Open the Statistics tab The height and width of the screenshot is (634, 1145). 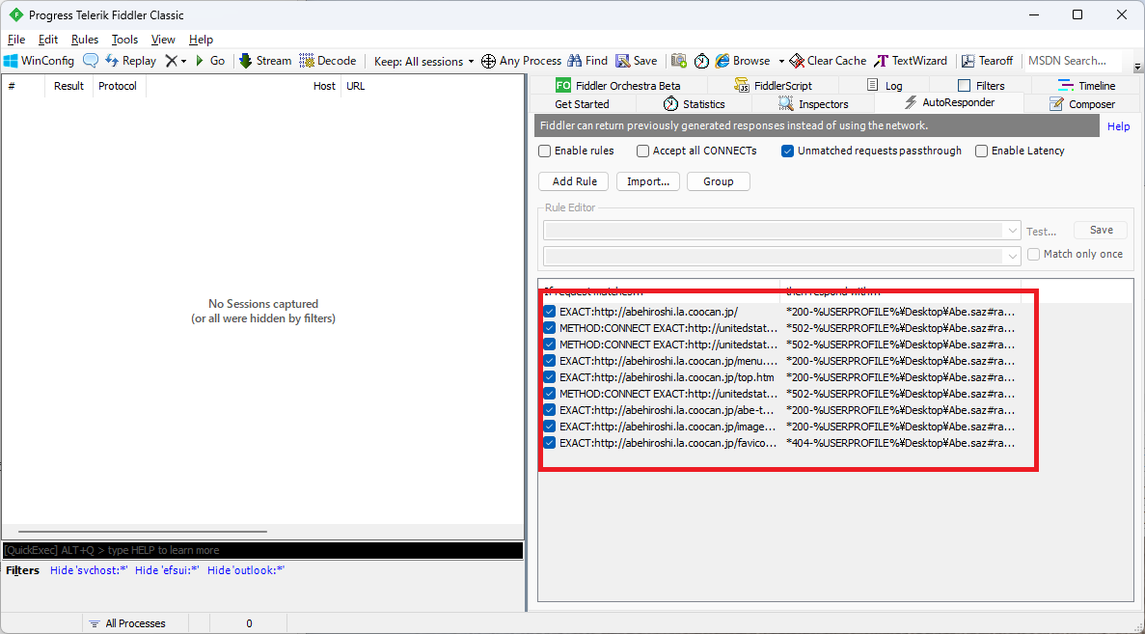tap(694, 104)
